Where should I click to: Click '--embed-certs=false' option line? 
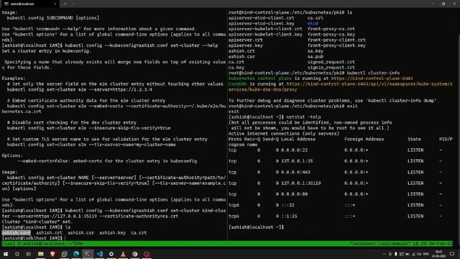[x=107, y=161]
